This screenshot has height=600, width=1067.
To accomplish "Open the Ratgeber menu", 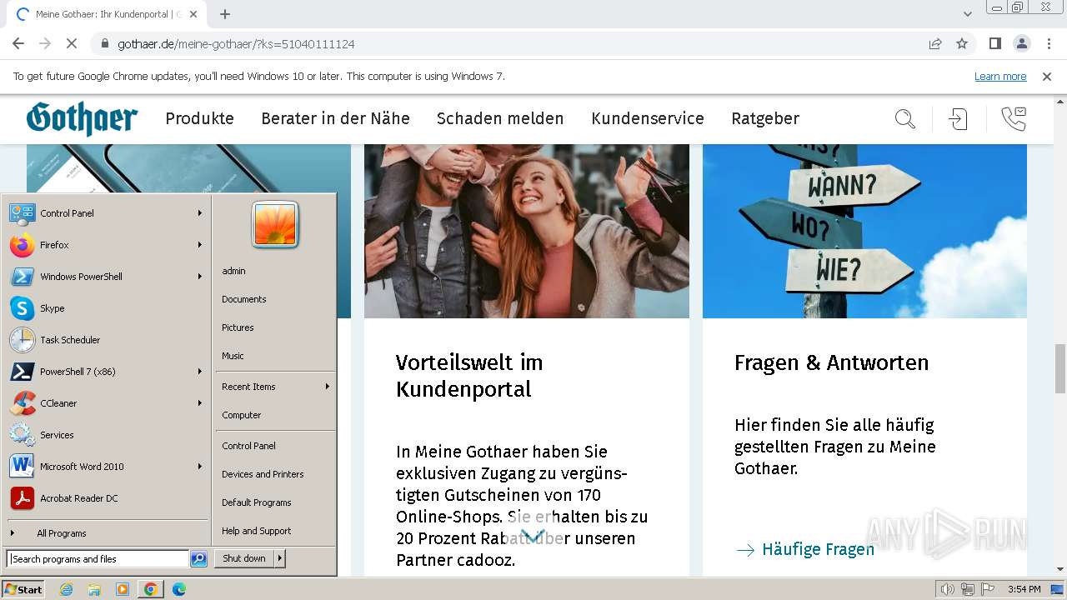I will click(765, 118).
